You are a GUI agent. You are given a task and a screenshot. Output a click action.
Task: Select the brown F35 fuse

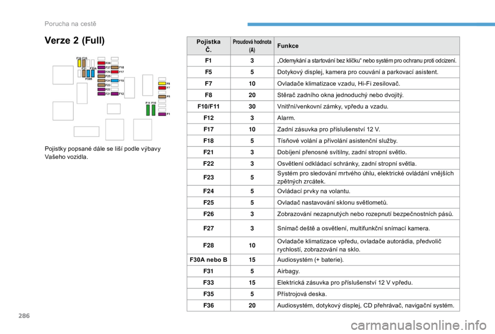tap(84, 63)
